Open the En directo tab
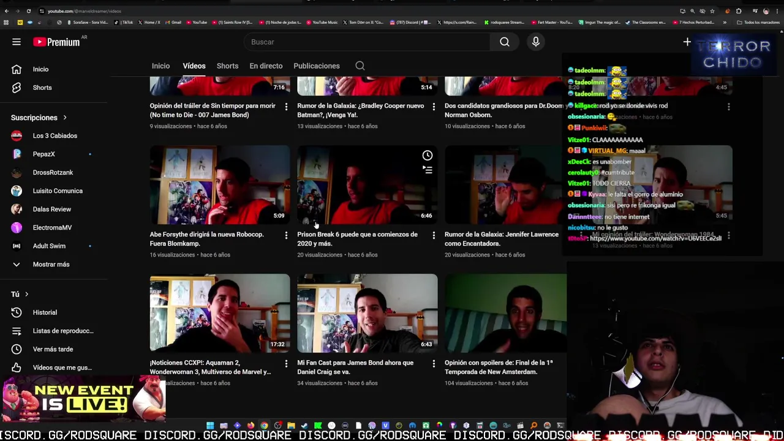 266,66
